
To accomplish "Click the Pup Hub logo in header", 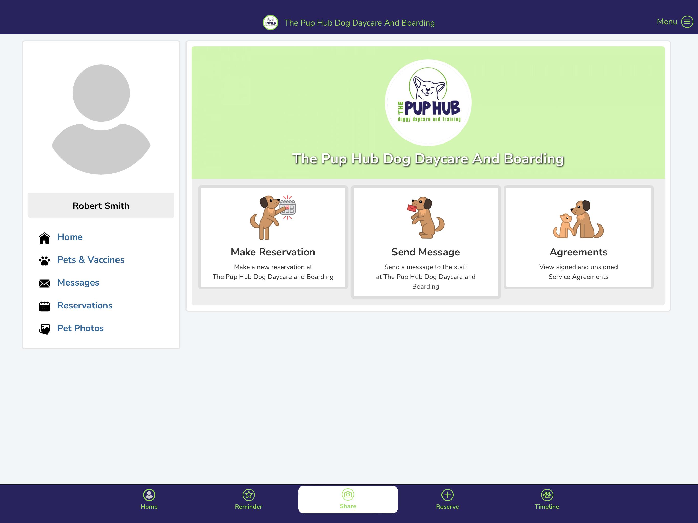I will pos(270,23).
